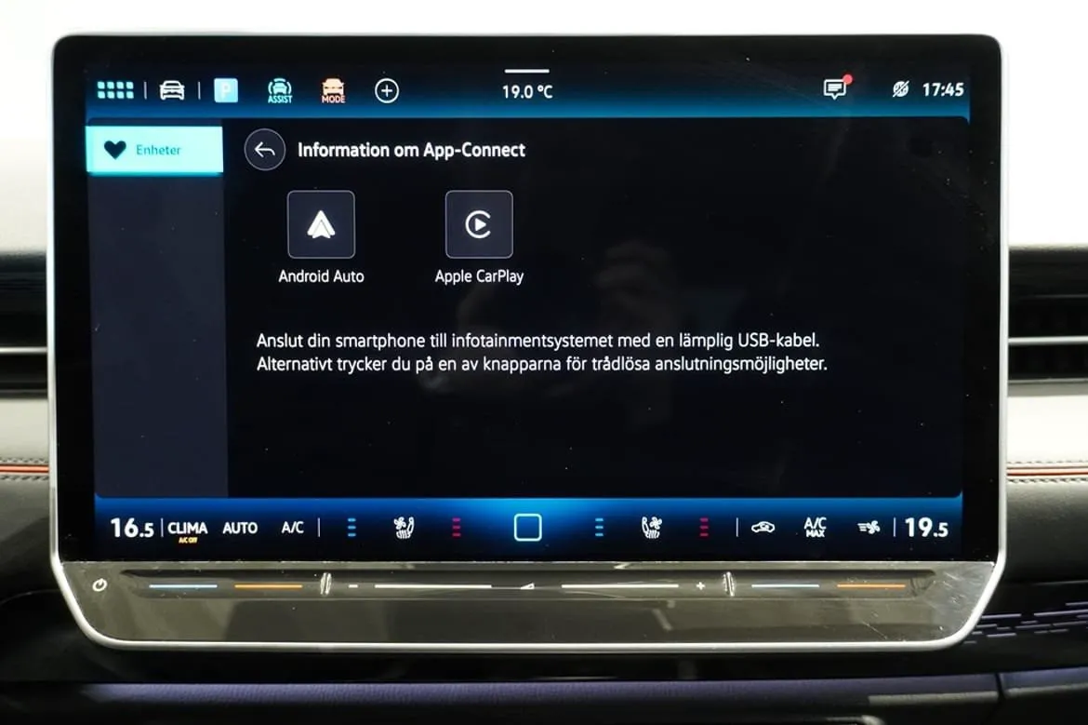Tap the crossed-out connectivity status icon
The height and width of the screenshot is (725, 1088).
click(x=900, y=89)
